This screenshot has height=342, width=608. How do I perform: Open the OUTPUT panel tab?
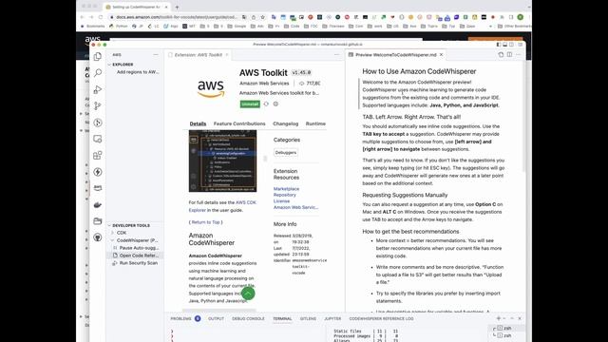(x=216, y=318)
